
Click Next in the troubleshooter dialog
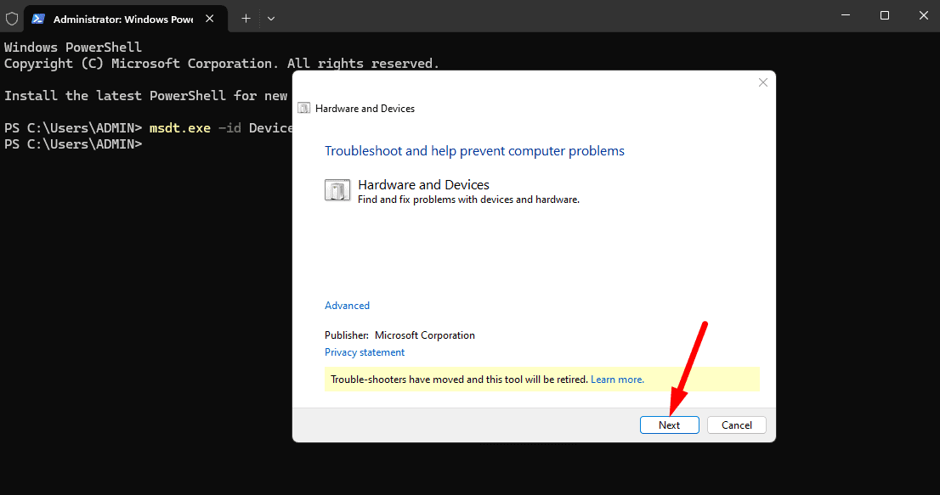click(x=669, y=425)
